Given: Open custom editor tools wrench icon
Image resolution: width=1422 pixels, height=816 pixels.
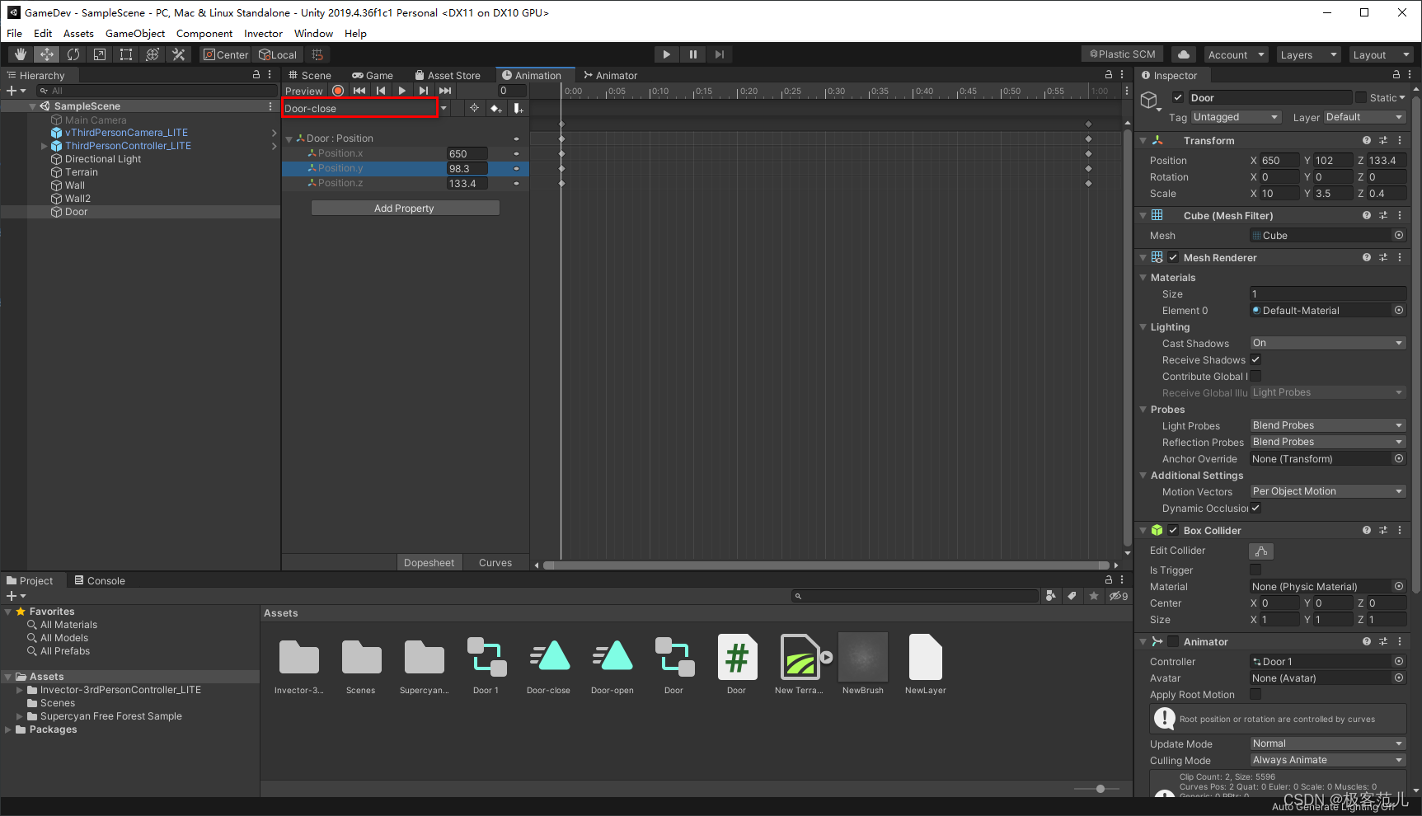Looking at the screenshot, I should pyautogui.click(x=179, y=54).
